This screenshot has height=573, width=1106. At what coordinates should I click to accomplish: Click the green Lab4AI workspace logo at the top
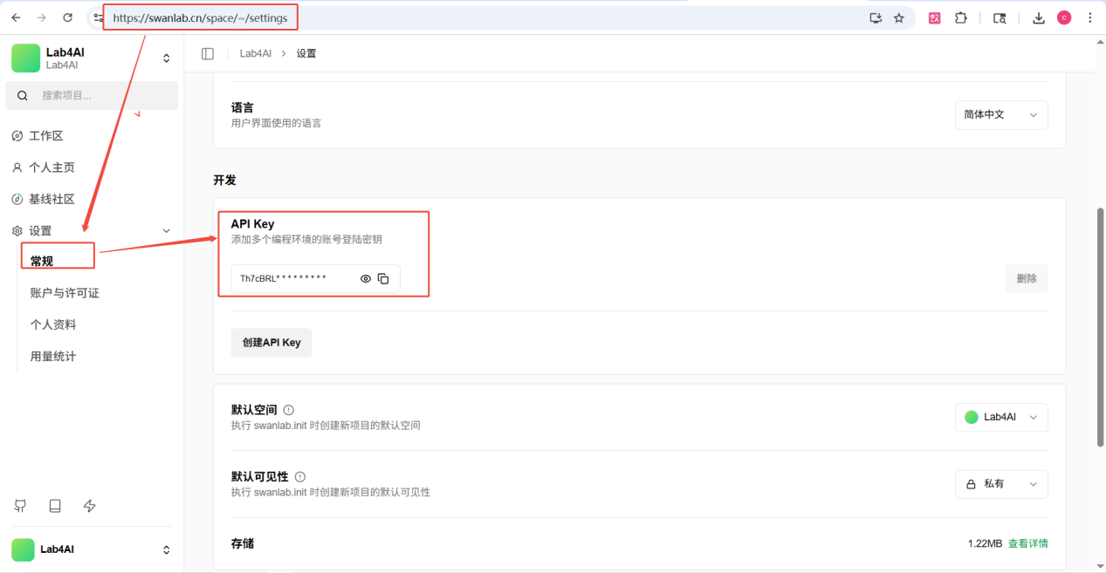[x=26, y=58]
